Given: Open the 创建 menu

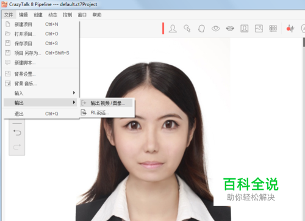Looking at the screenshot, I should [x=38, y=15].
